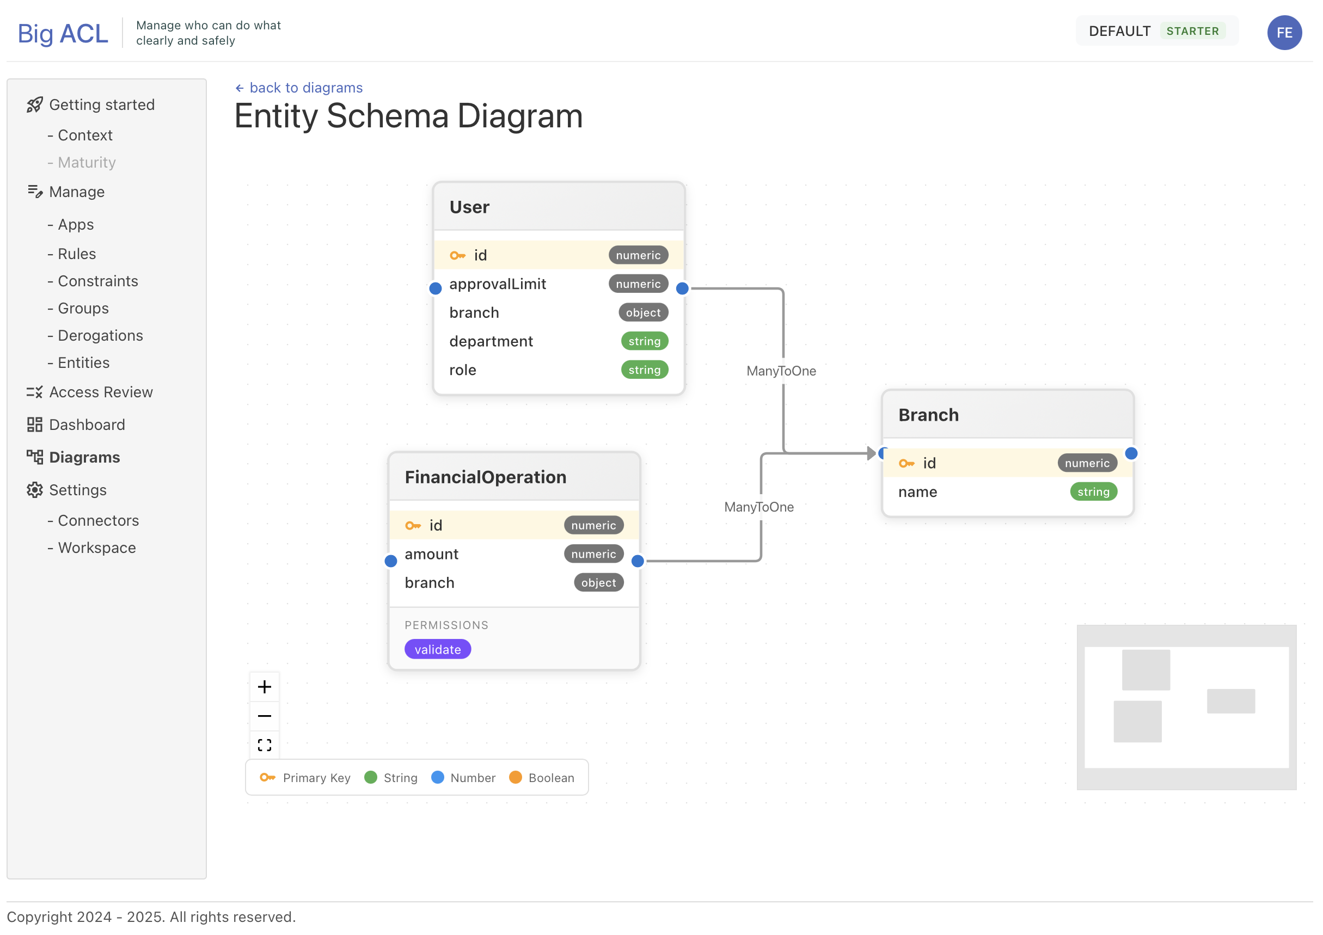Click the Access Review icon
The width and height of the screenshot is (1323, 935).
(x=35, y=392)
